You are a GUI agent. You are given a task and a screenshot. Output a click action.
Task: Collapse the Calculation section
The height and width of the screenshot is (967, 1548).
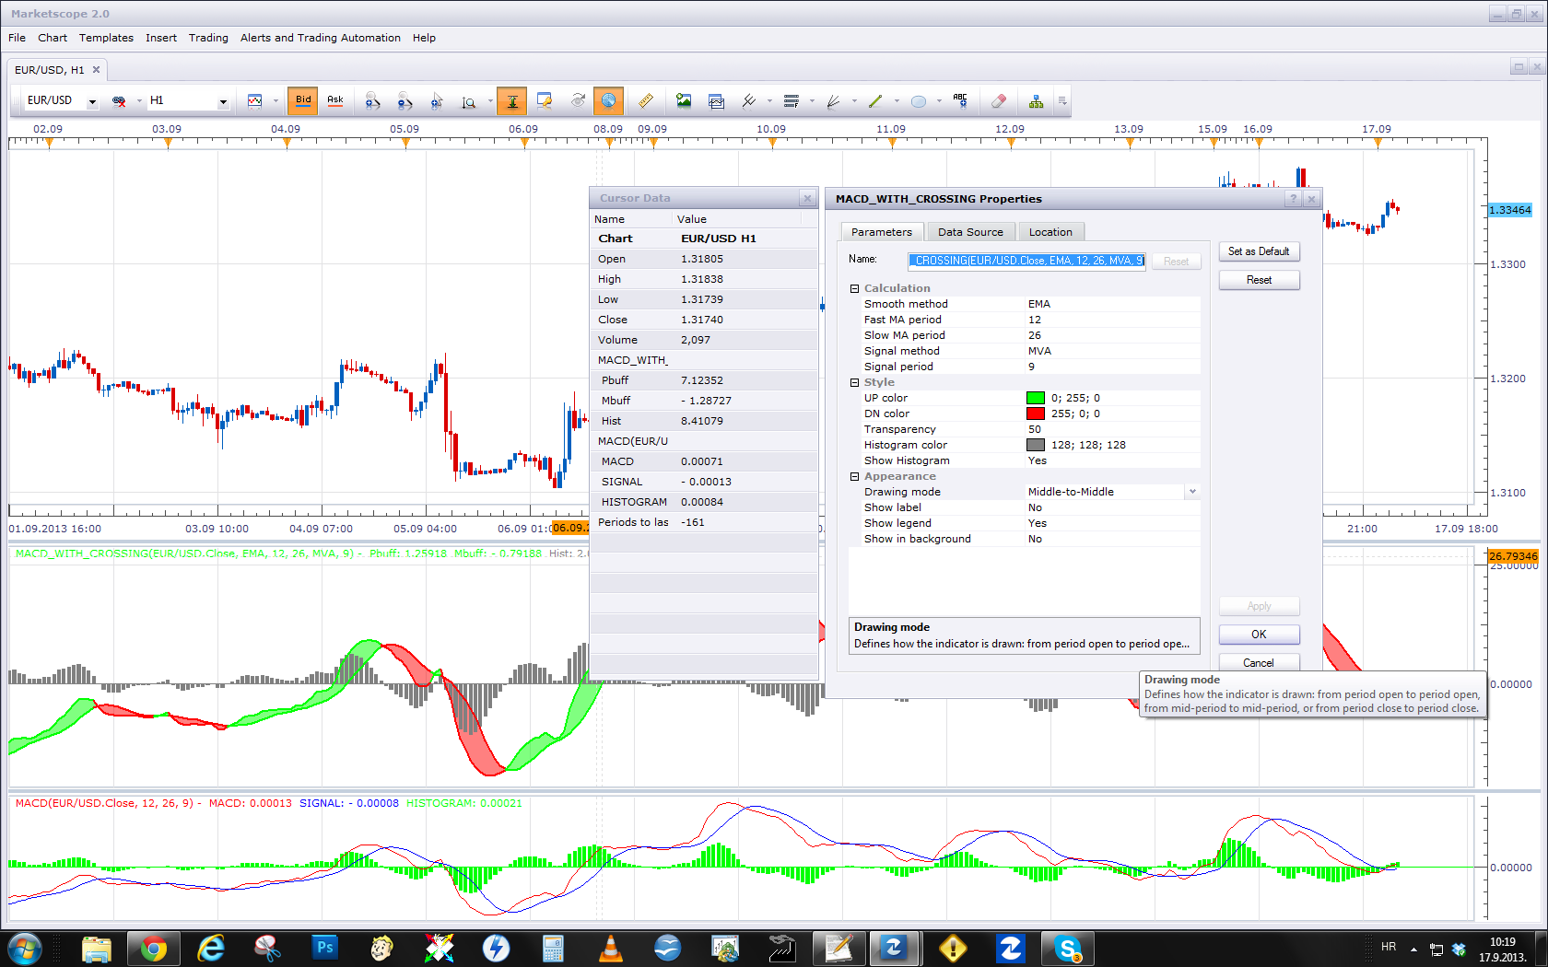pyautogui.click(x=854, y=288)
